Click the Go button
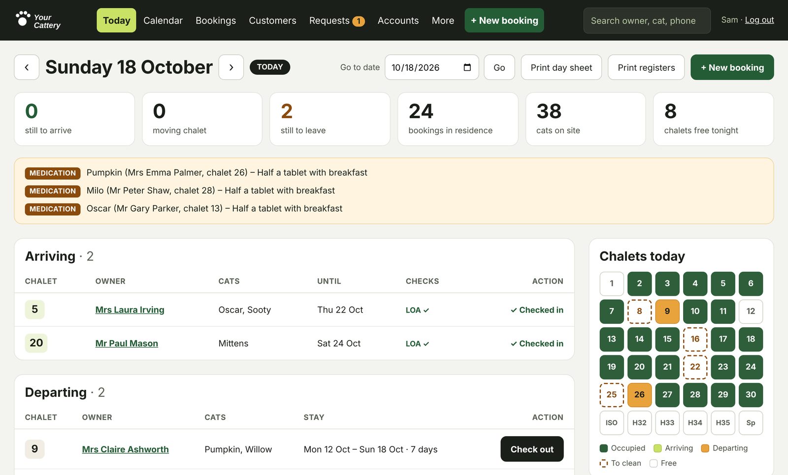The width and height of the screenshot is (788, 475). tap(499, 67)
